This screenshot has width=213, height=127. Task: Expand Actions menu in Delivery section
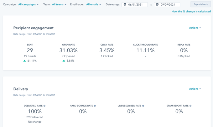(x=195, y=89)
